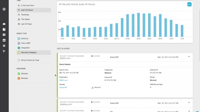The width and height of the screenshot is (200, 112).
Task: Click the calendar icon beside This Week
Action: coord(19,19)
